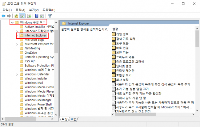Select Windows PowerShell in the tree

36,104
